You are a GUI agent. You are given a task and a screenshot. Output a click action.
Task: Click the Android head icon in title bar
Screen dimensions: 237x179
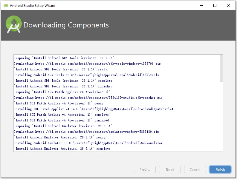tap(6, 5)
